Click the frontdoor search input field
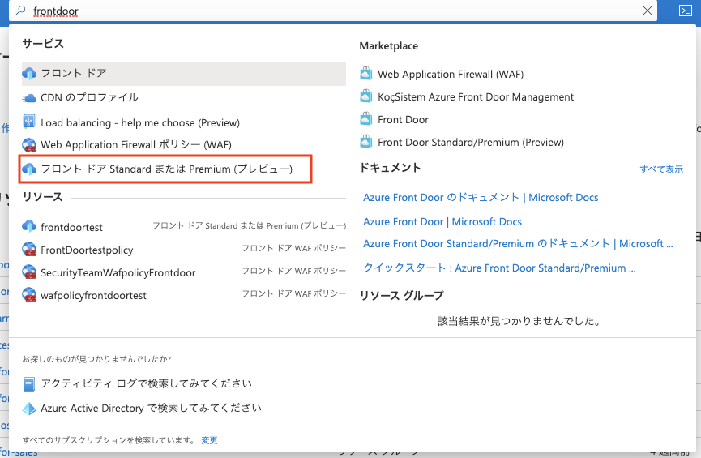 [x=333, y=11]
